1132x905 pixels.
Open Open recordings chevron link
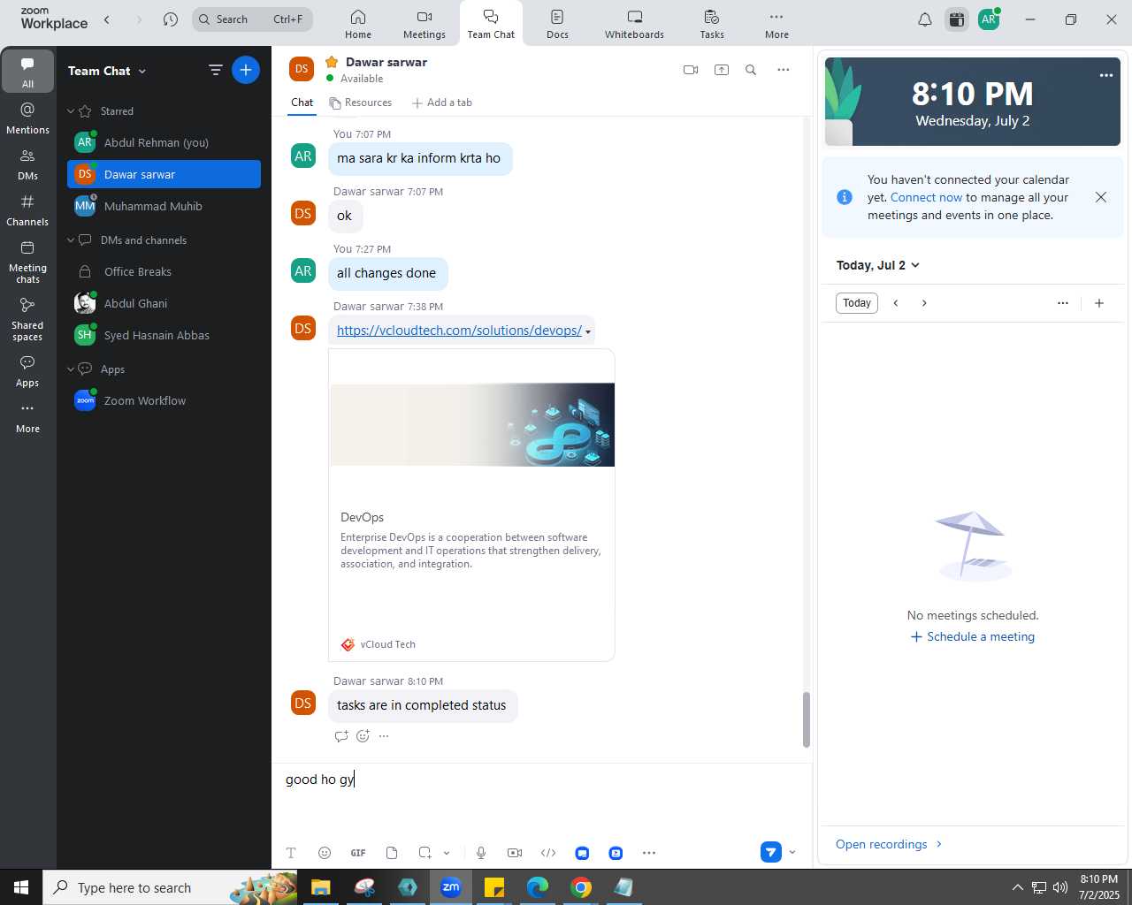tap(890, 844)
